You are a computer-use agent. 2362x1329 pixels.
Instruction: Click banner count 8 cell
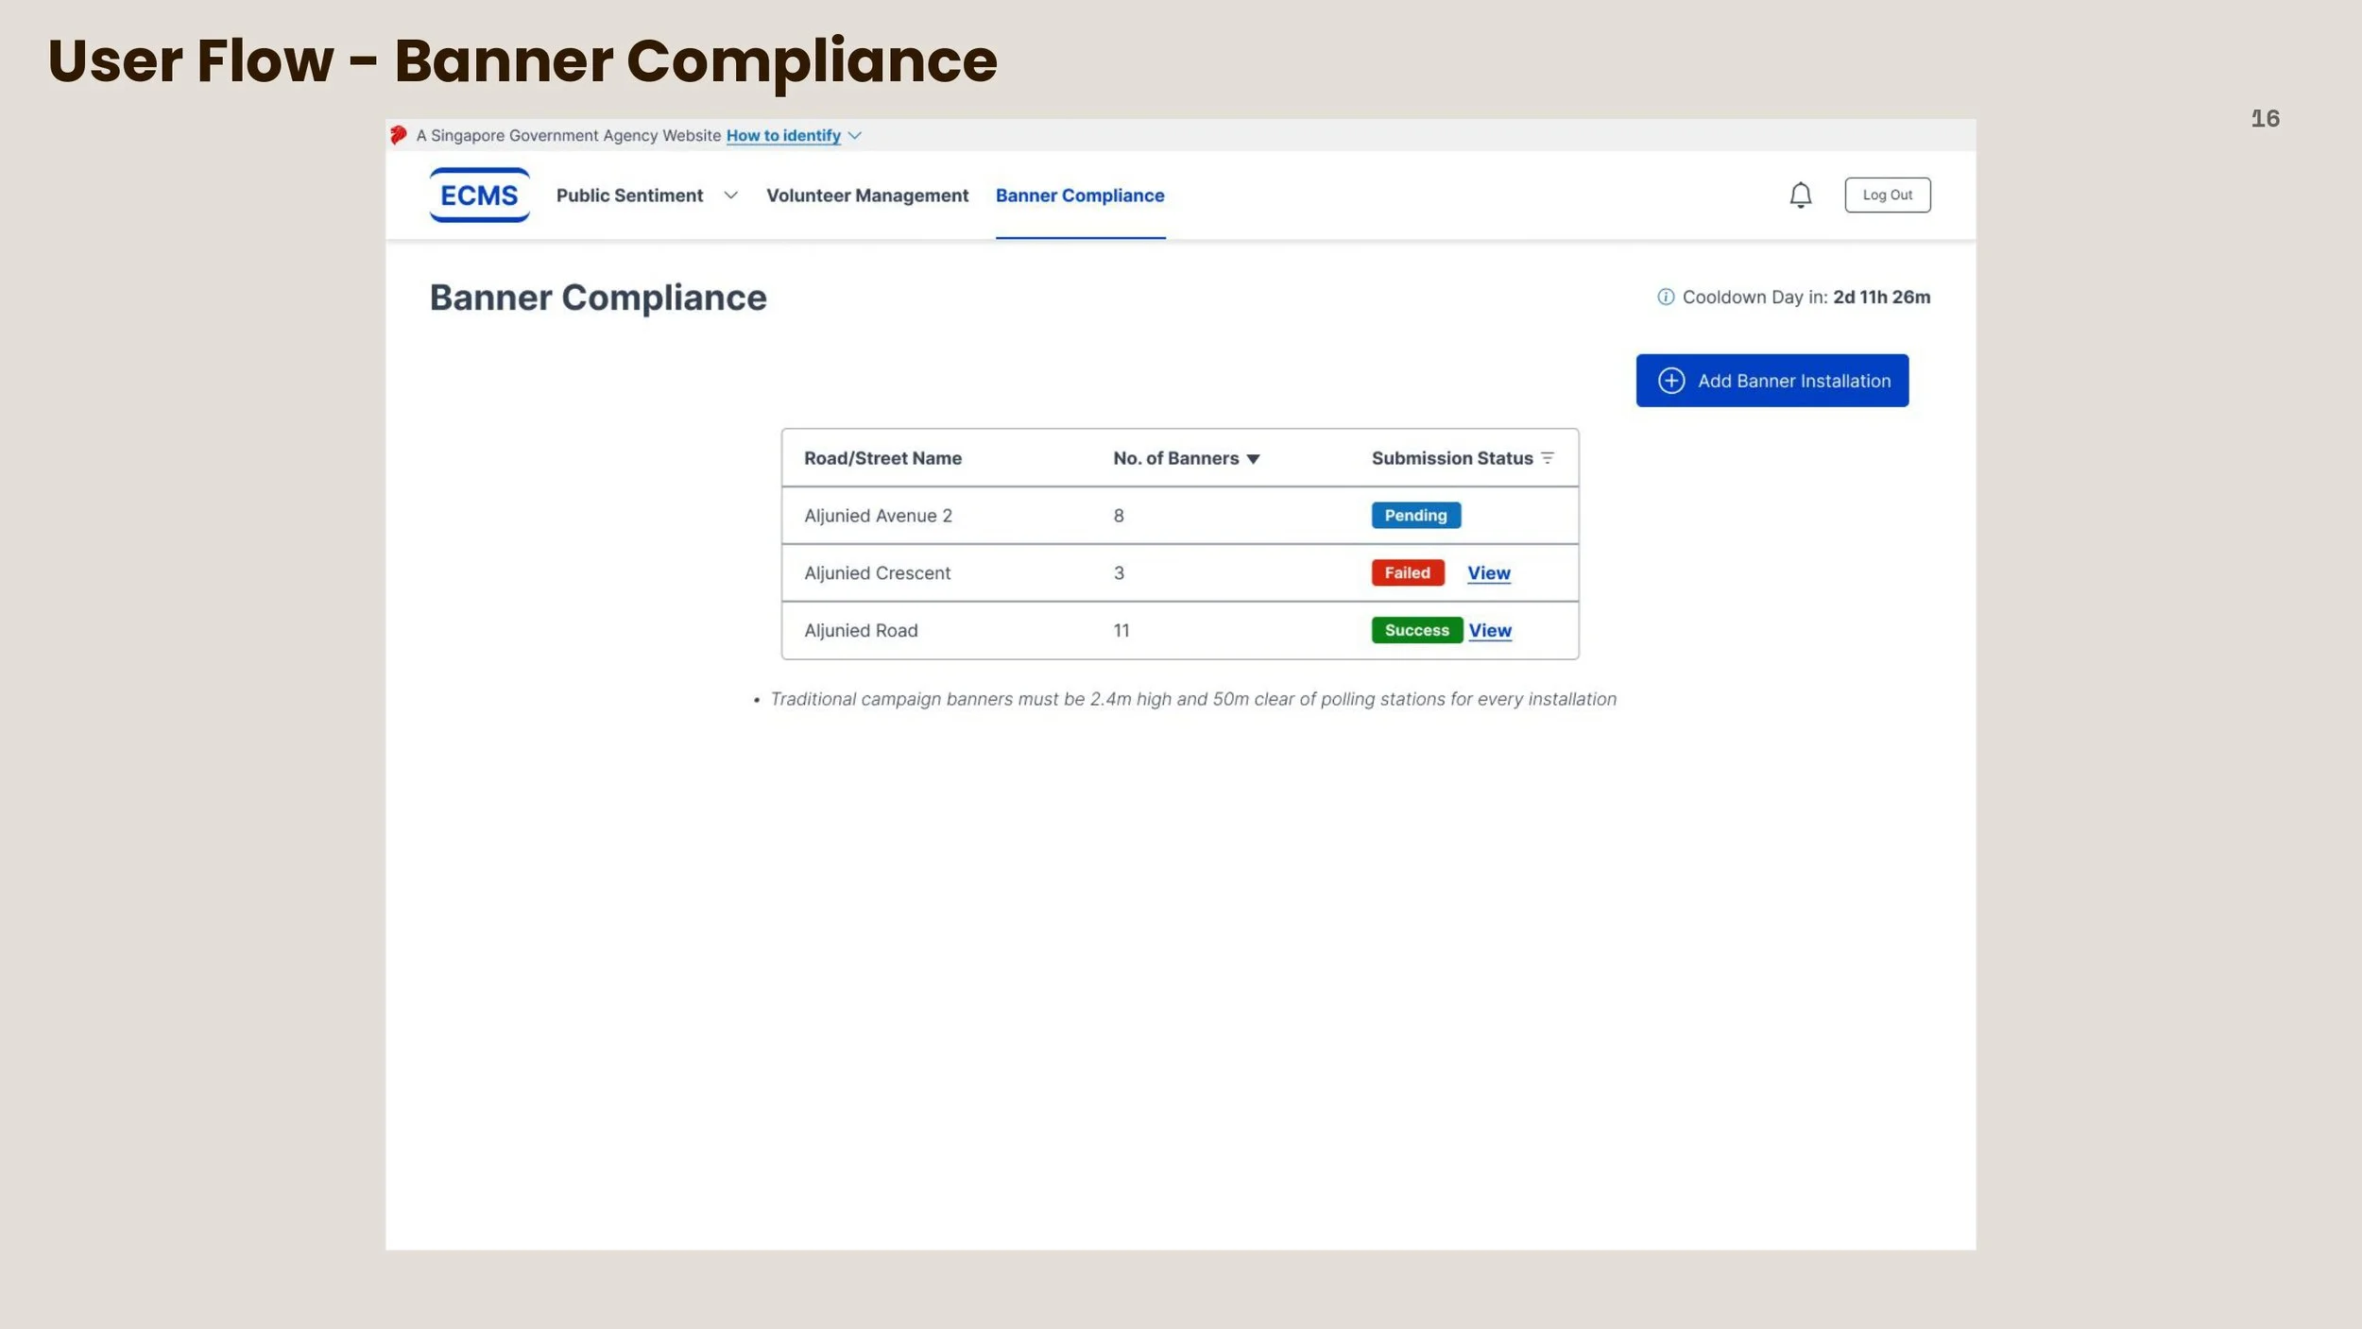pyautogui.click(x=1119, y=516)
